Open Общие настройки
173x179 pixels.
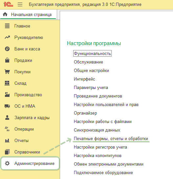[91, 70]
